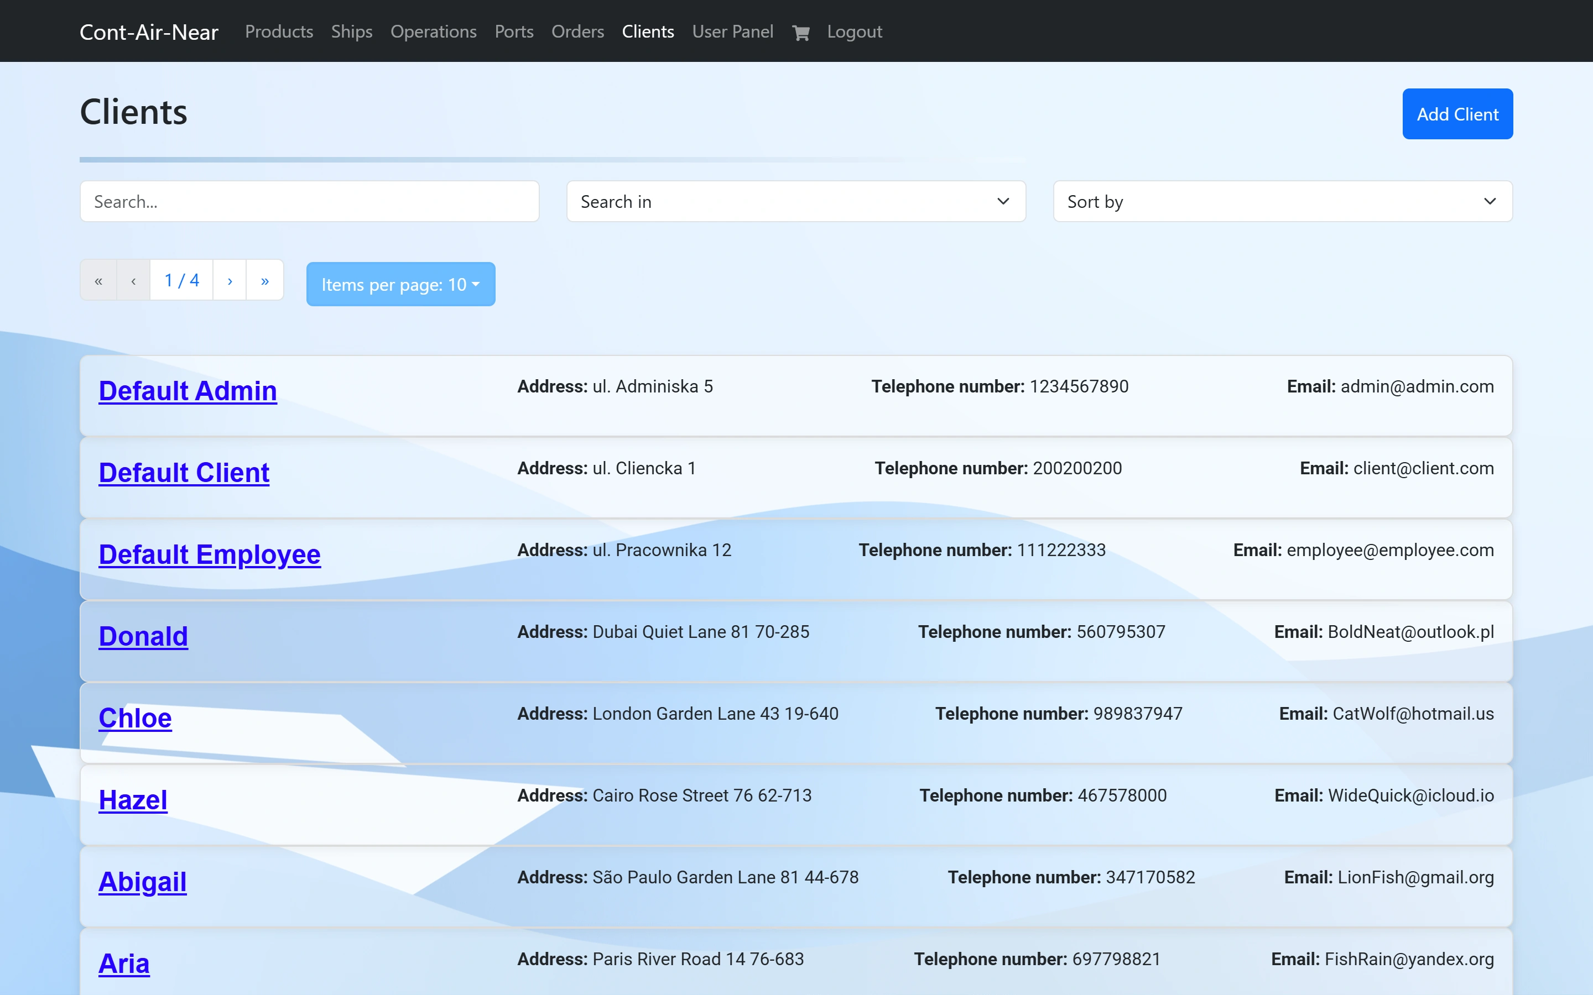Open the Orders page

pyautogui.click(x=577, y=32)
